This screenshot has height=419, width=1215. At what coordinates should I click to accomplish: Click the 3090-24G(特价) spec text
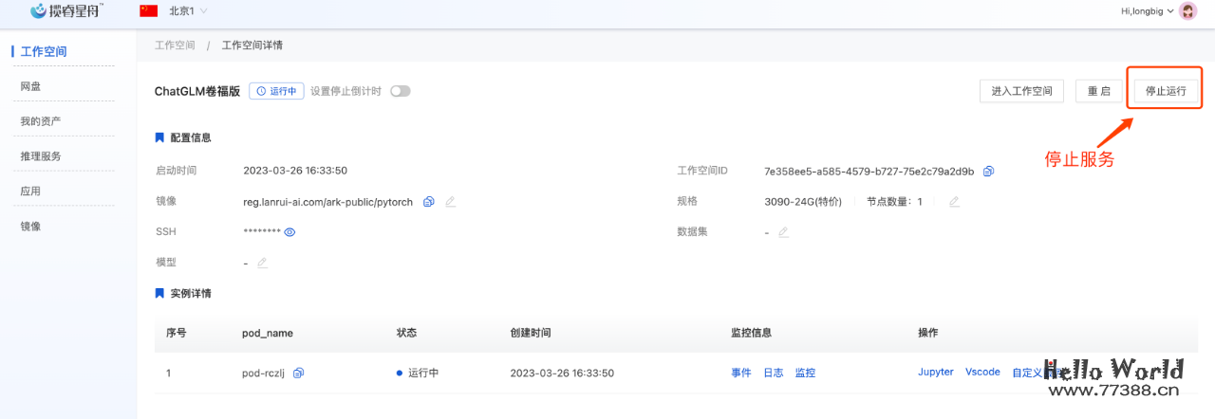click(802, 202)
